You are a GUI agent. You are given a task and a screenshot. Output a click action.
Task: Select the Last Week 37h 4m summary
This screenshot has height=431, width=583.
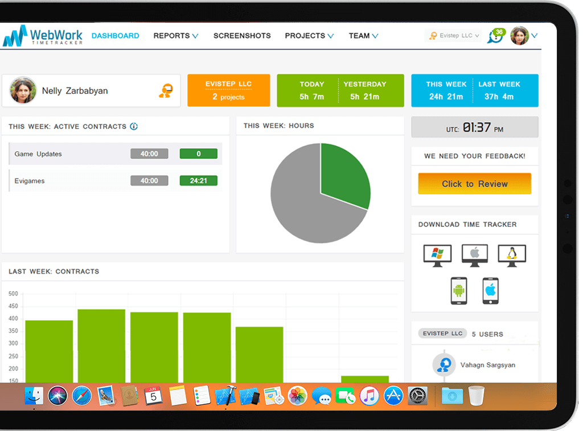[499, 90]
